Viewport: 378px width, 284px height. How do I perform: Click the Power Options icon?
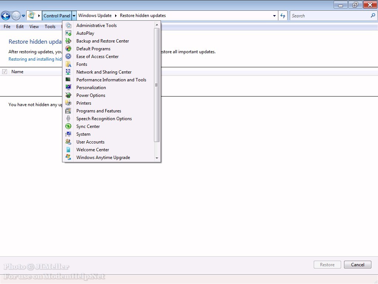pyautogui.click(x=68, y=95)
